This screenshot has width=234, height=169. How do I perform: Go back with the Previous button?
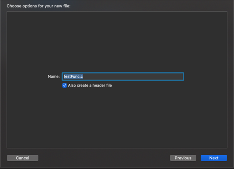click(x=183, y=158)
